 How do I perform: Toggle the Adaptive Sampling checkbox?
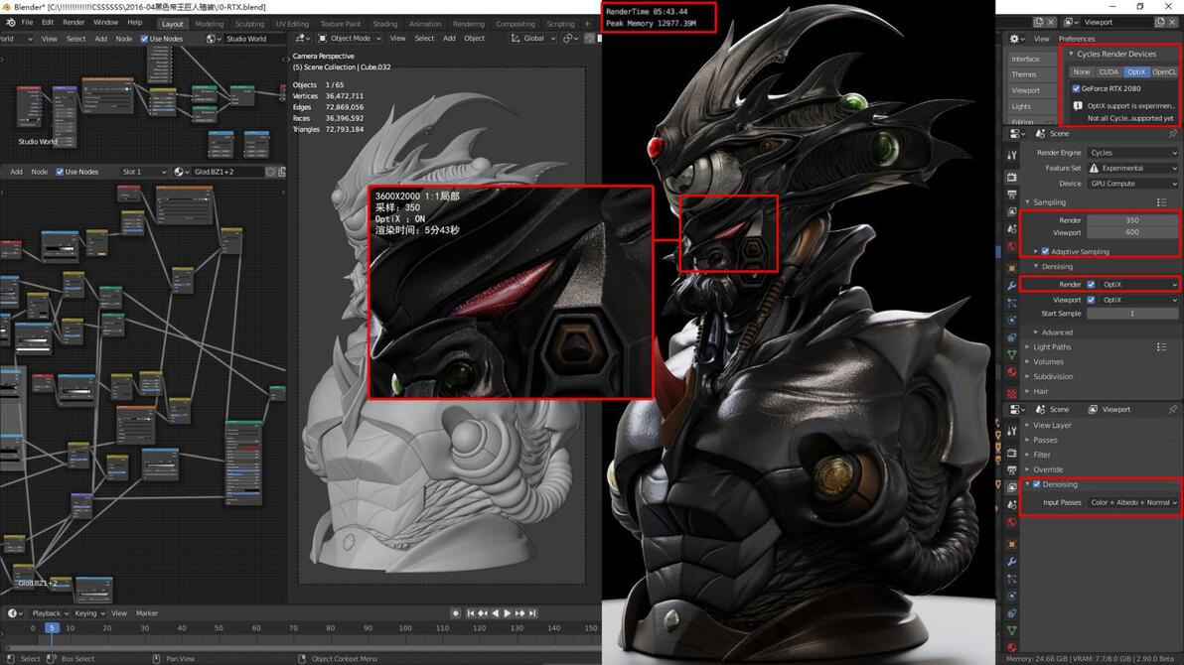pyautogui.click(x=1045, y=251)
